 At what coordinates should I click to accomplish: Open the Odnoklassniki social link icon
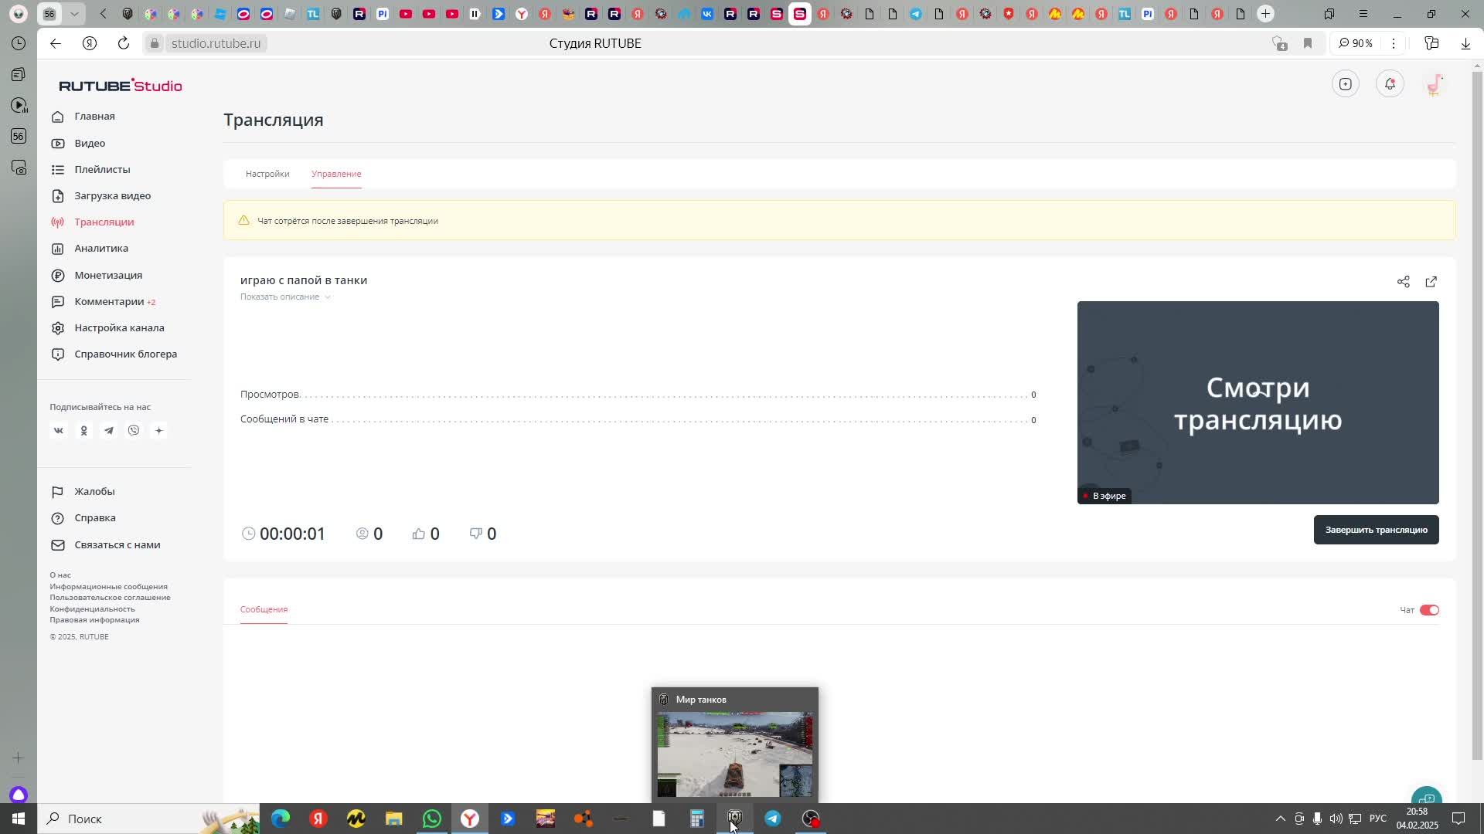click(84, 431)
